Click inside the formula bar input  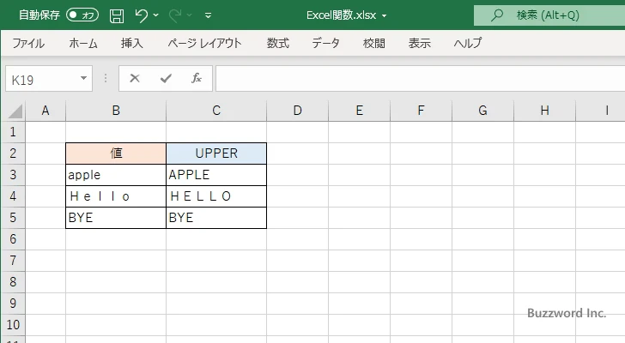tap(421, 79)
